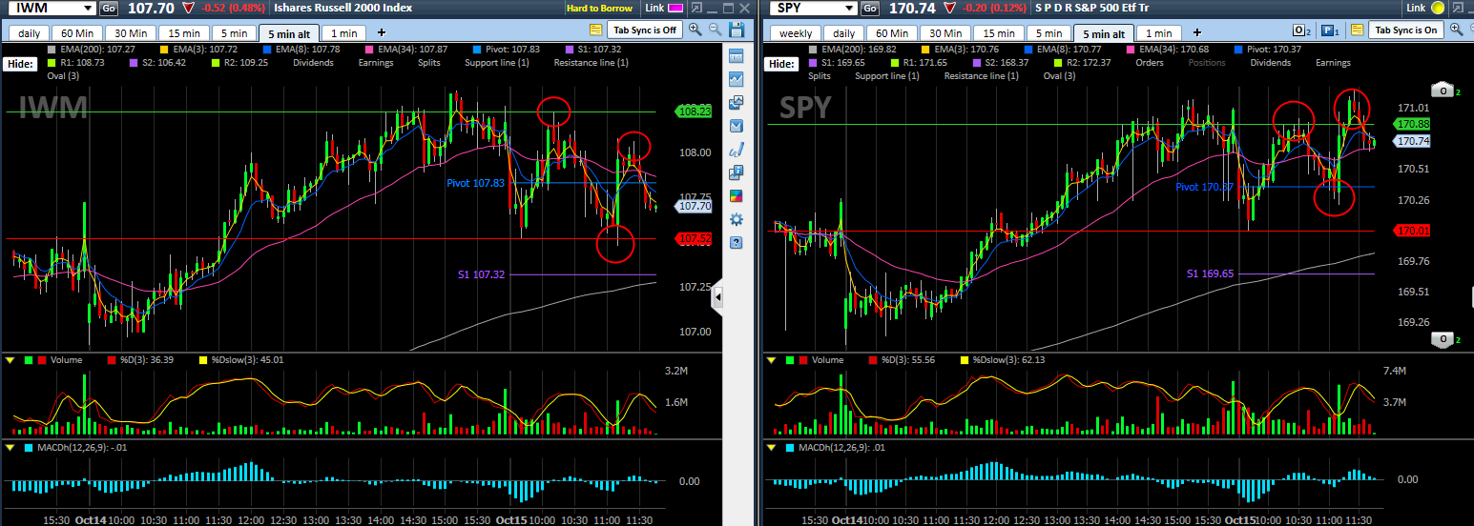
Task: Click the O 2 order badge at SPY bottom right
Action: (1447, 339)
